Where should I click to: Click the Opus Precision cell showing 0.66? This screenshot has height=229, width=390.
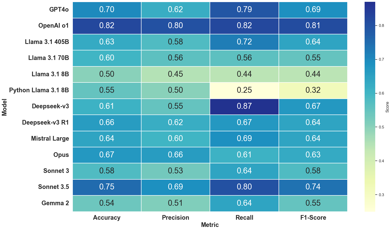(175, 155)
